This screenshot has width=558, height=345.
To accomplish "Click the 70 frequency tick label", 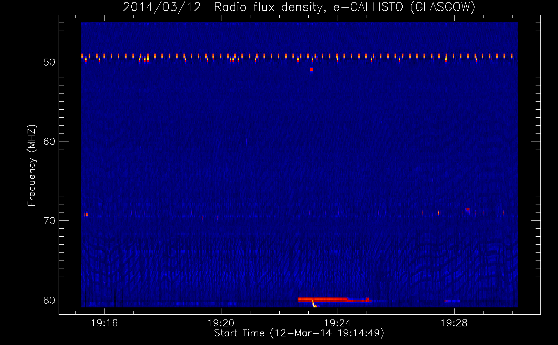I will [49, 221].
